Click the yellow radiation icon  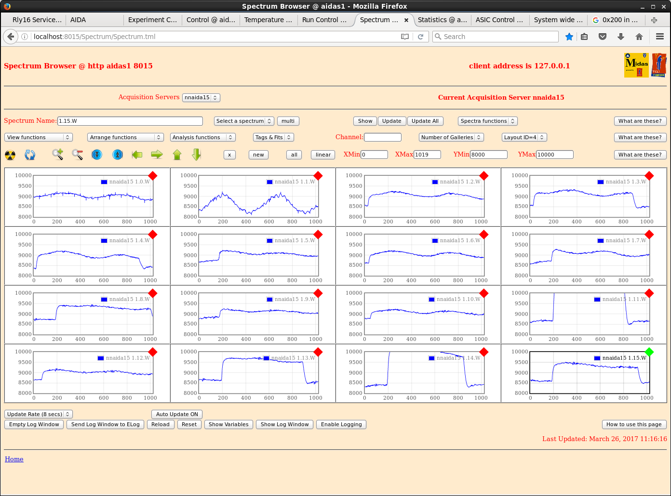(x=10, y=155)
